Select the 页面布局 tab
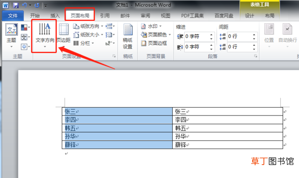The image size is (299, 178). tap(80, 16)
